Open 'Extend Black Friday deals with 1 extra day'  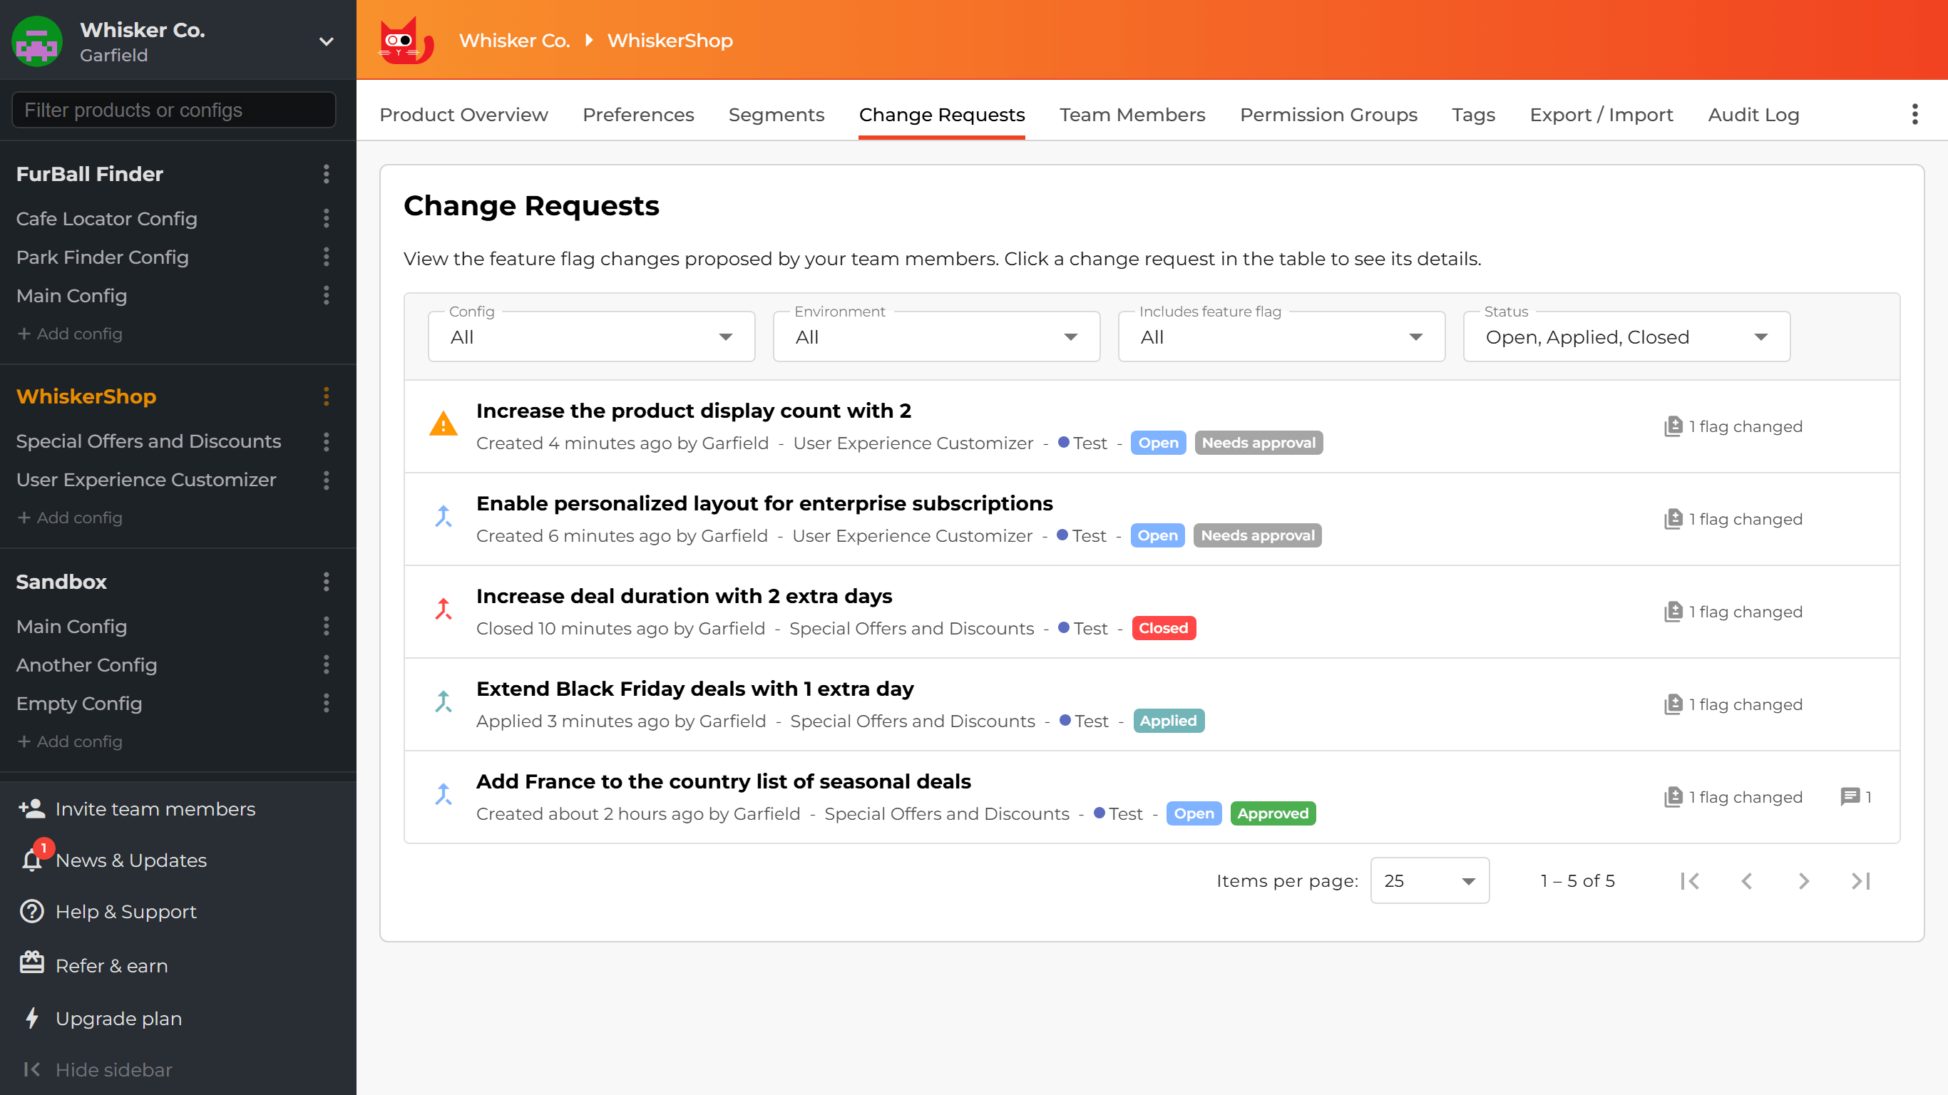695,689
